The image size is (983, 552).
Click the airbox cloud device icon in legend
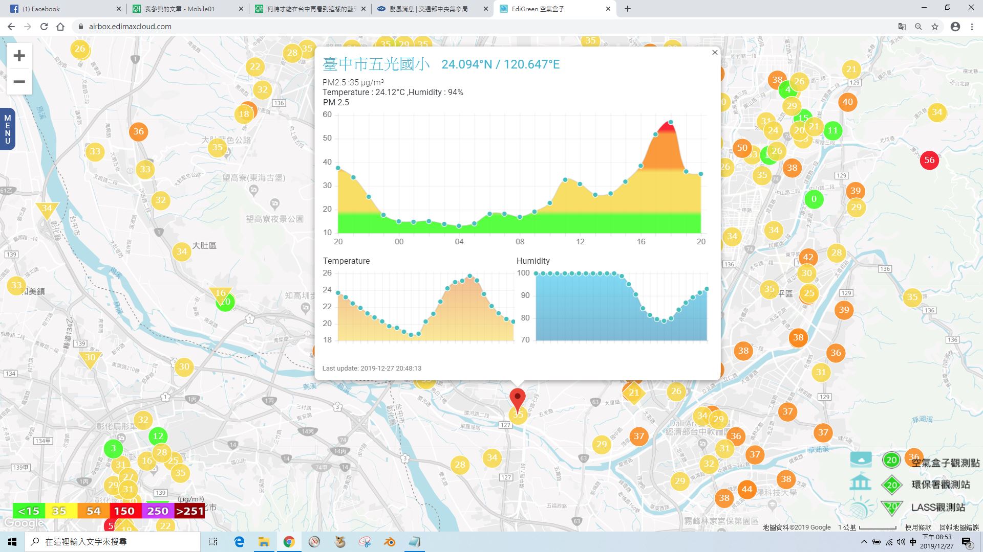pyautogui.click(x=861, y=459)
